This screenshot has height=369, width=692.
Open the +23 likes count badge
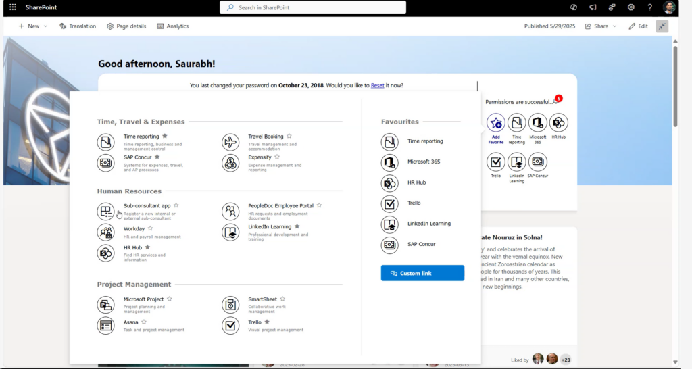coord(566,360)
